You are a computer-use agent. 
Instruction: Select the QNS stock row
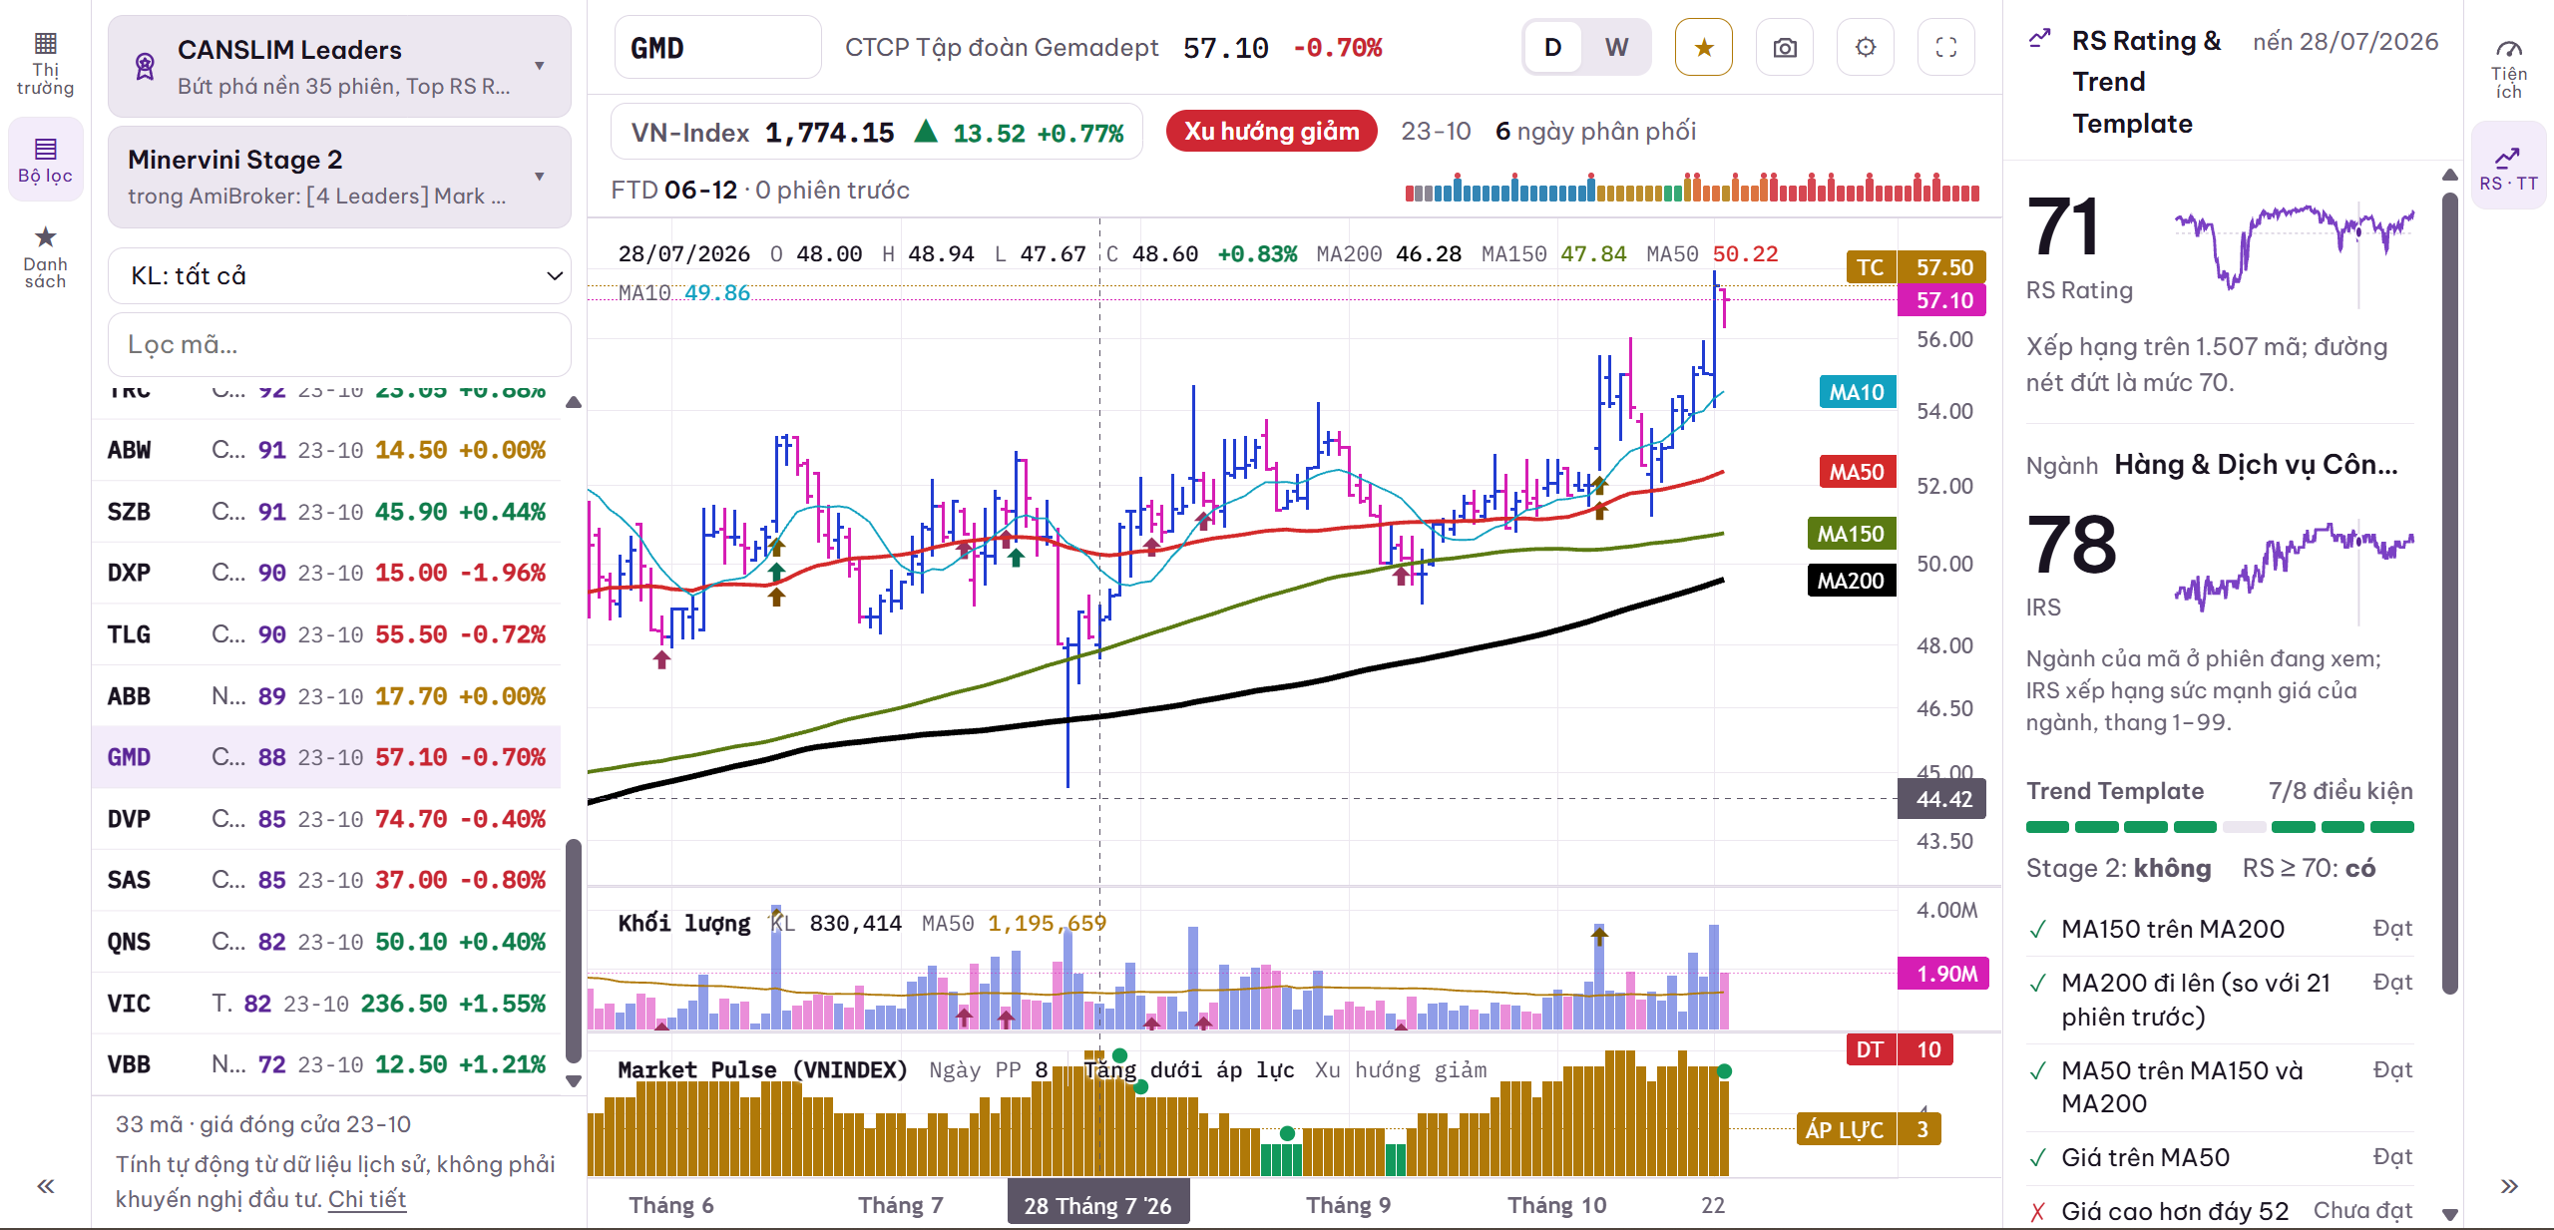pos(326,942)
